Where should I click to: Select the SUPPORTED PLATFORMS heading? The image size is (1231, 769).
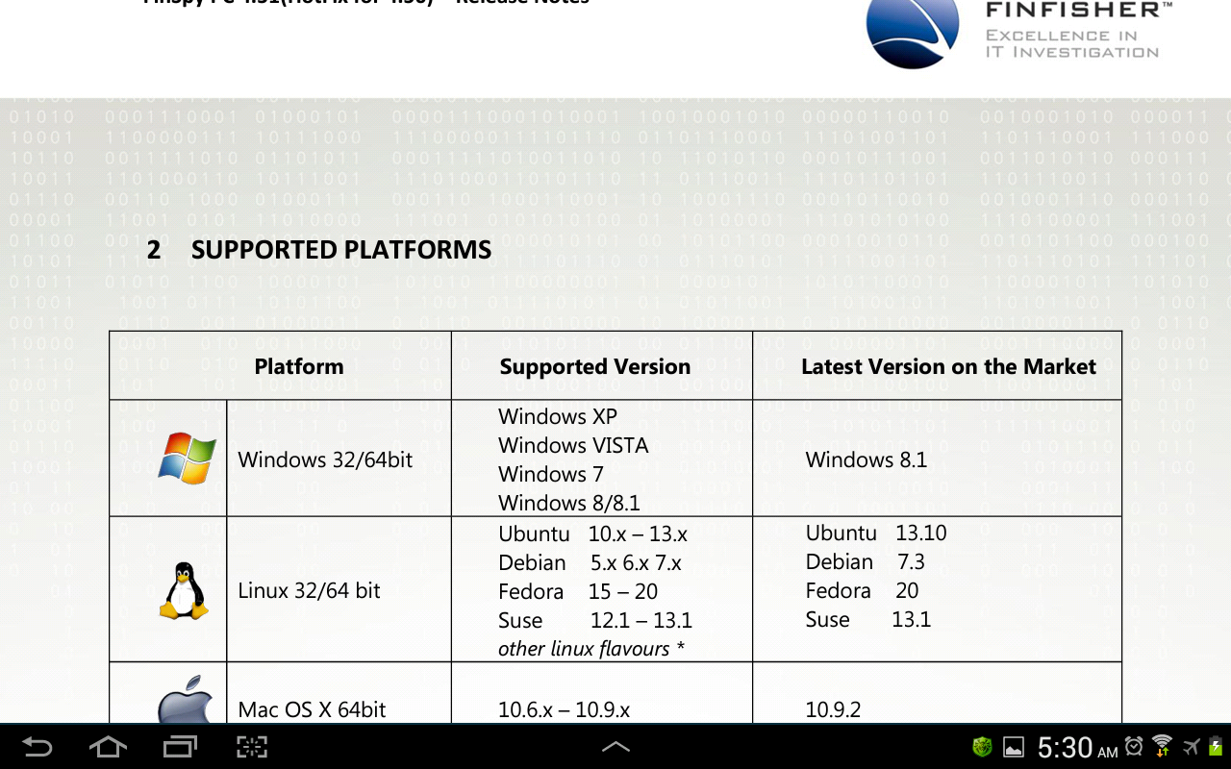pos(341,249)
